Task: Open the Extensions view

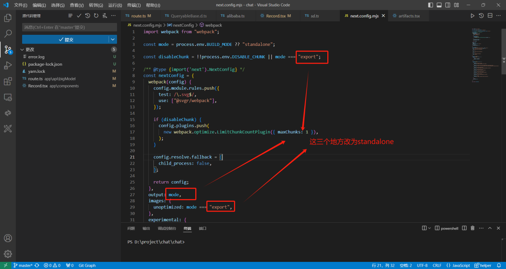Action: 8,81
